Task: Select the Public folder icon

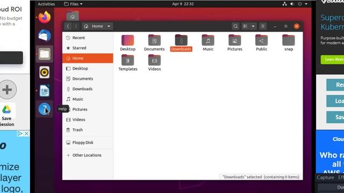Action: 262,43
